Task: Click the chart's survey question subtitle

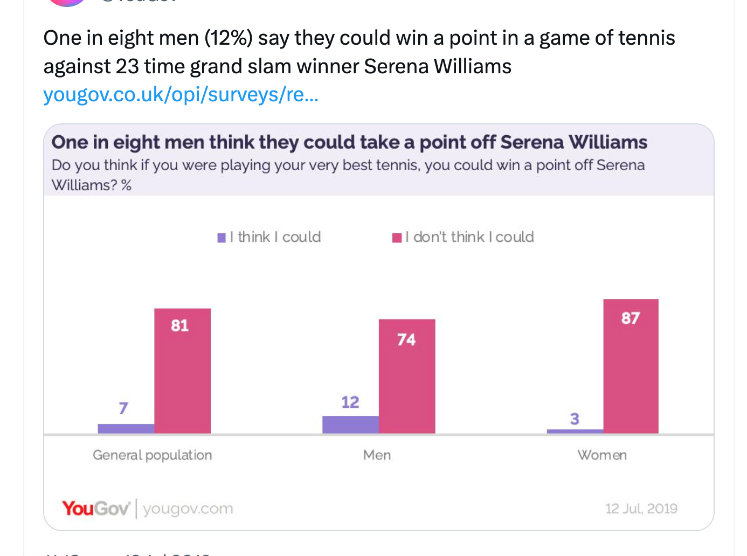Action: [348, 175]
